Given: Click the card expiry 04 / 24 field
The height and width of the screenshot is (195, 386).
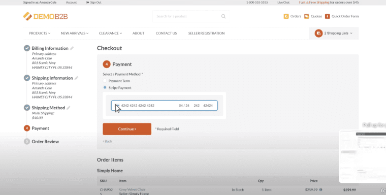Looking at the screenshot, I should [x=184, y=106].
